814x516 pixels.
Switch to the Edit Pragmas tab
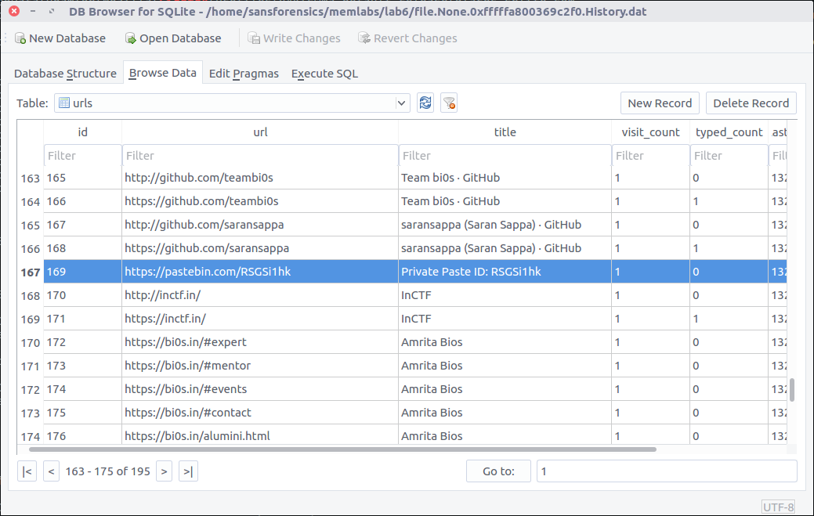click(244, 74)
